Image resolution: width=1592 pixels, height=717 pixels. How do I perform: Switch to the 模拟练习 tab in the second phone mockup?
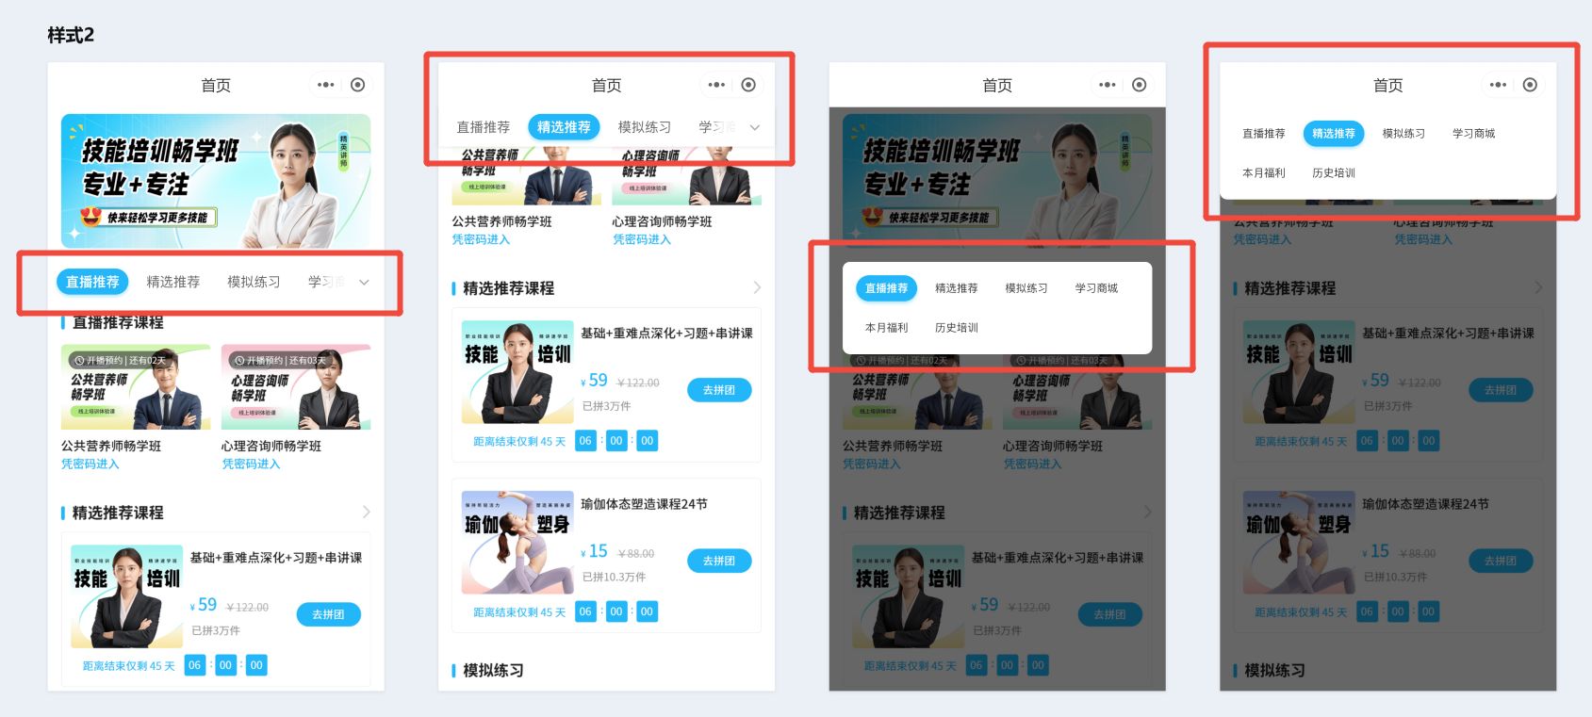(x=645, y=127)
